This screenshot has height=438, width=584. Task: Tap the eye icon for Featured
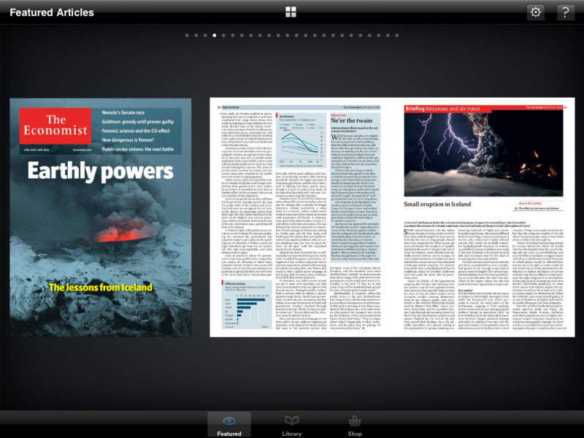coord(229,420)
